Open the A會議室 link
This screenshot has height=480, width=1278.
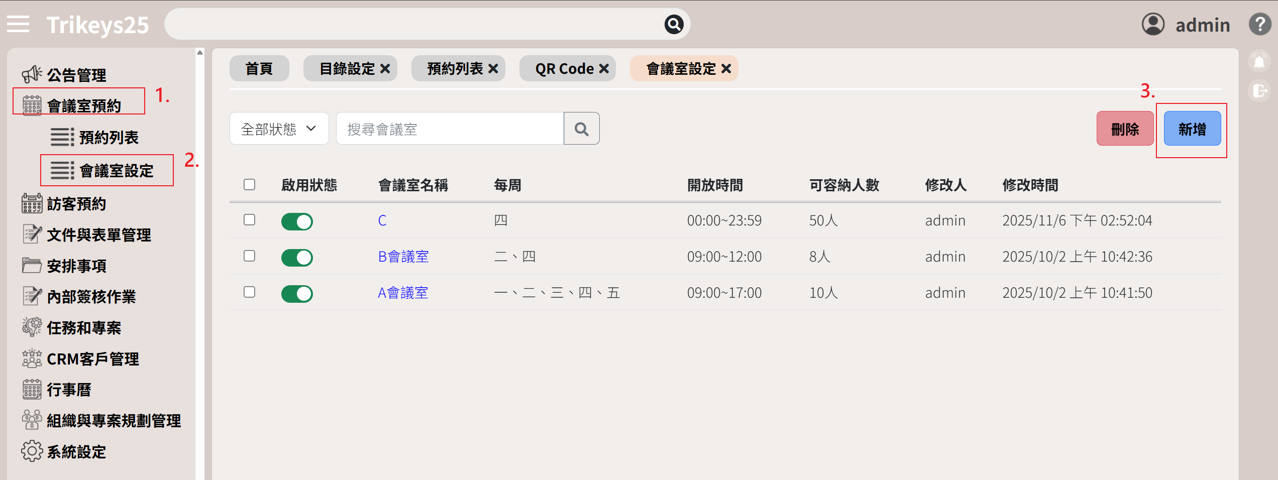point(403,293)
